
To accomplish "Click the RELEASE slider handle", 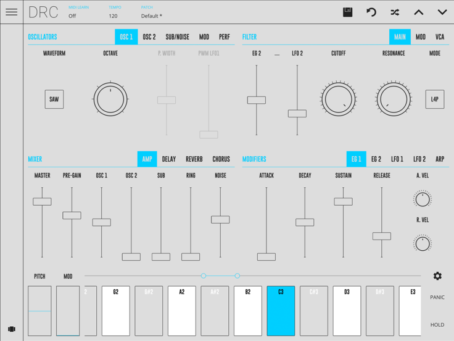I will pos(382,236).
